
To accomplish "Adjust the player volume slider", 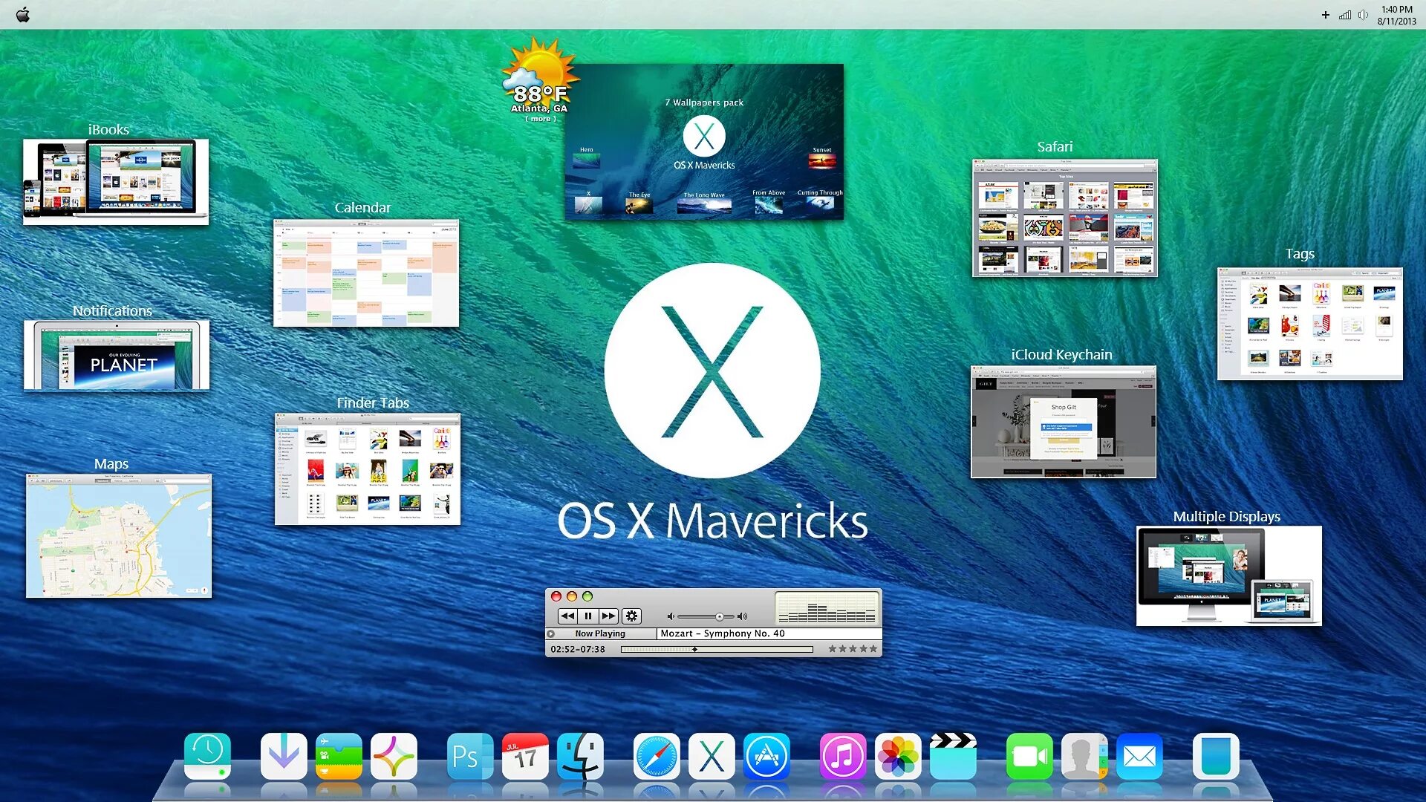I will pyautogui.click(x=719, y=616).
